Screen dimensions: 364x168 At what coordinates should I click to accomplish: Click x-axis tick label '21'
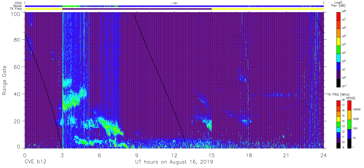[x=286, y=155]
